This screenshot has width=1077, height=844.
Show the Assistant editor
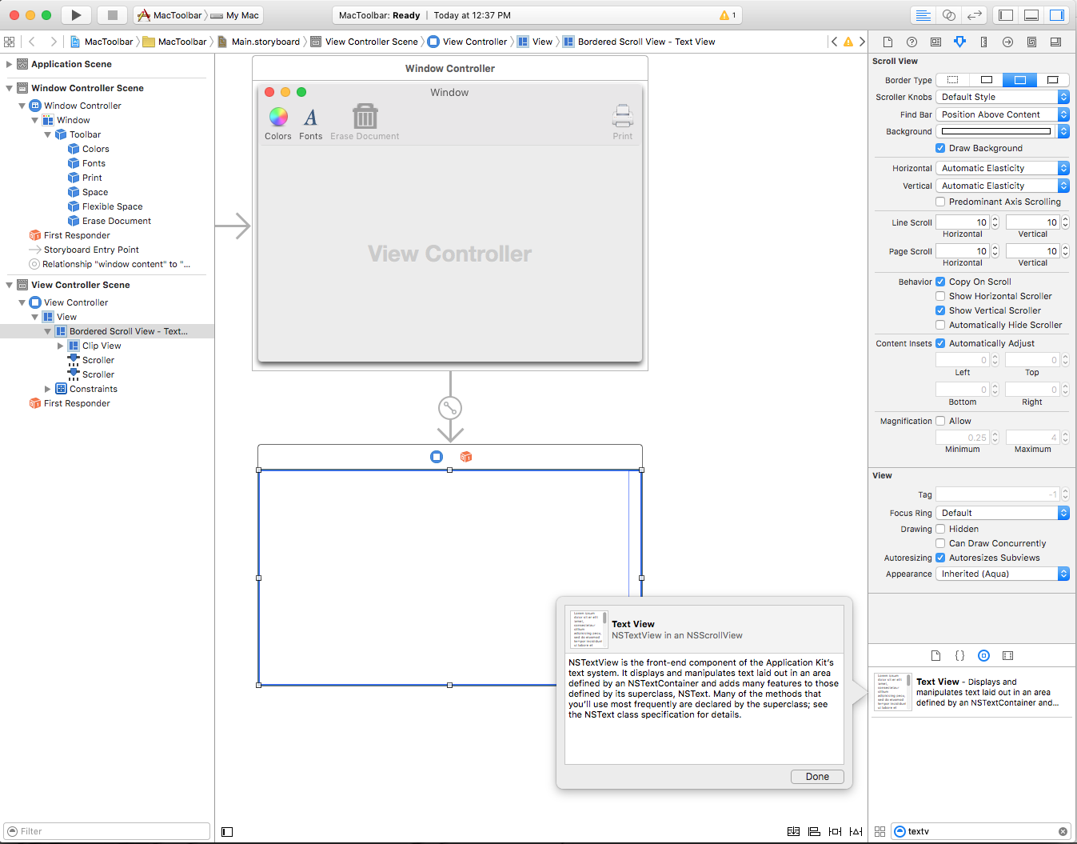click(948, 15)
